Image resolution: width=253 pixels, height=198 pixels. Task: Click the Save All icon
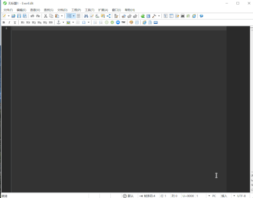coord(25,16)
